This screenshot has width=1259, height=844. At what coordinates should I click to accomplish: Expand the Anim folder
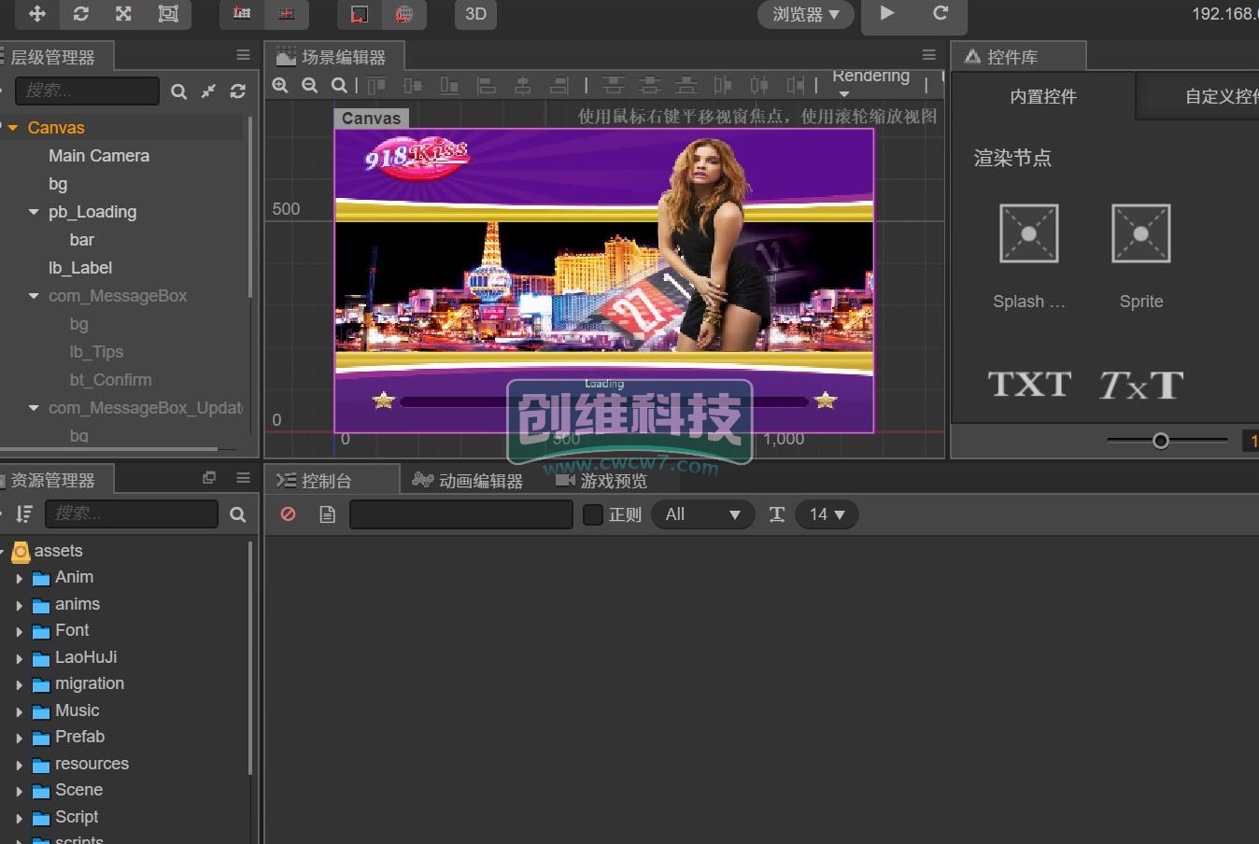pyautogui.click(x=19, y=579)
